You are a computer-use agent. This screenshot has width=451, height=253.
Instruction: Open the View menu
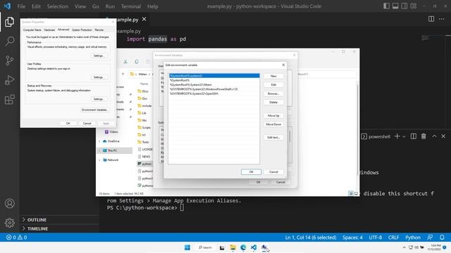[80, 6]
